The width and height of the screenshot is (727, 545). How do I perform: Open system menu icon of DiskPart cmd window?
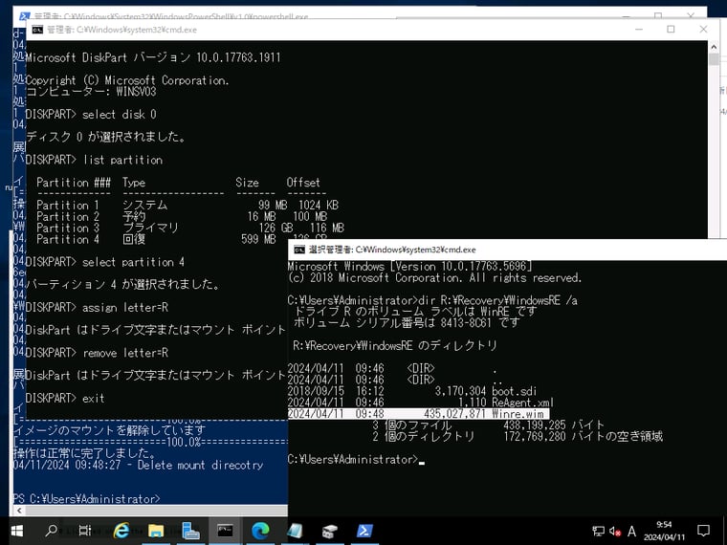(x=37, y=30)
